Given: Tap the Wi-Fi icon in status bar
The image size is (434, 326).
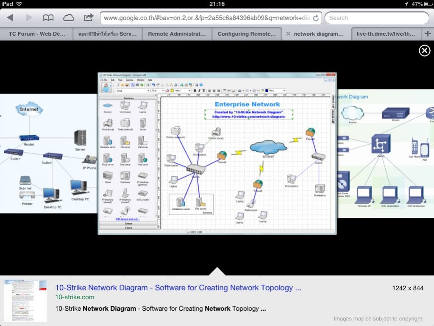Looking at the screenshot, I should tap(19, 4).
